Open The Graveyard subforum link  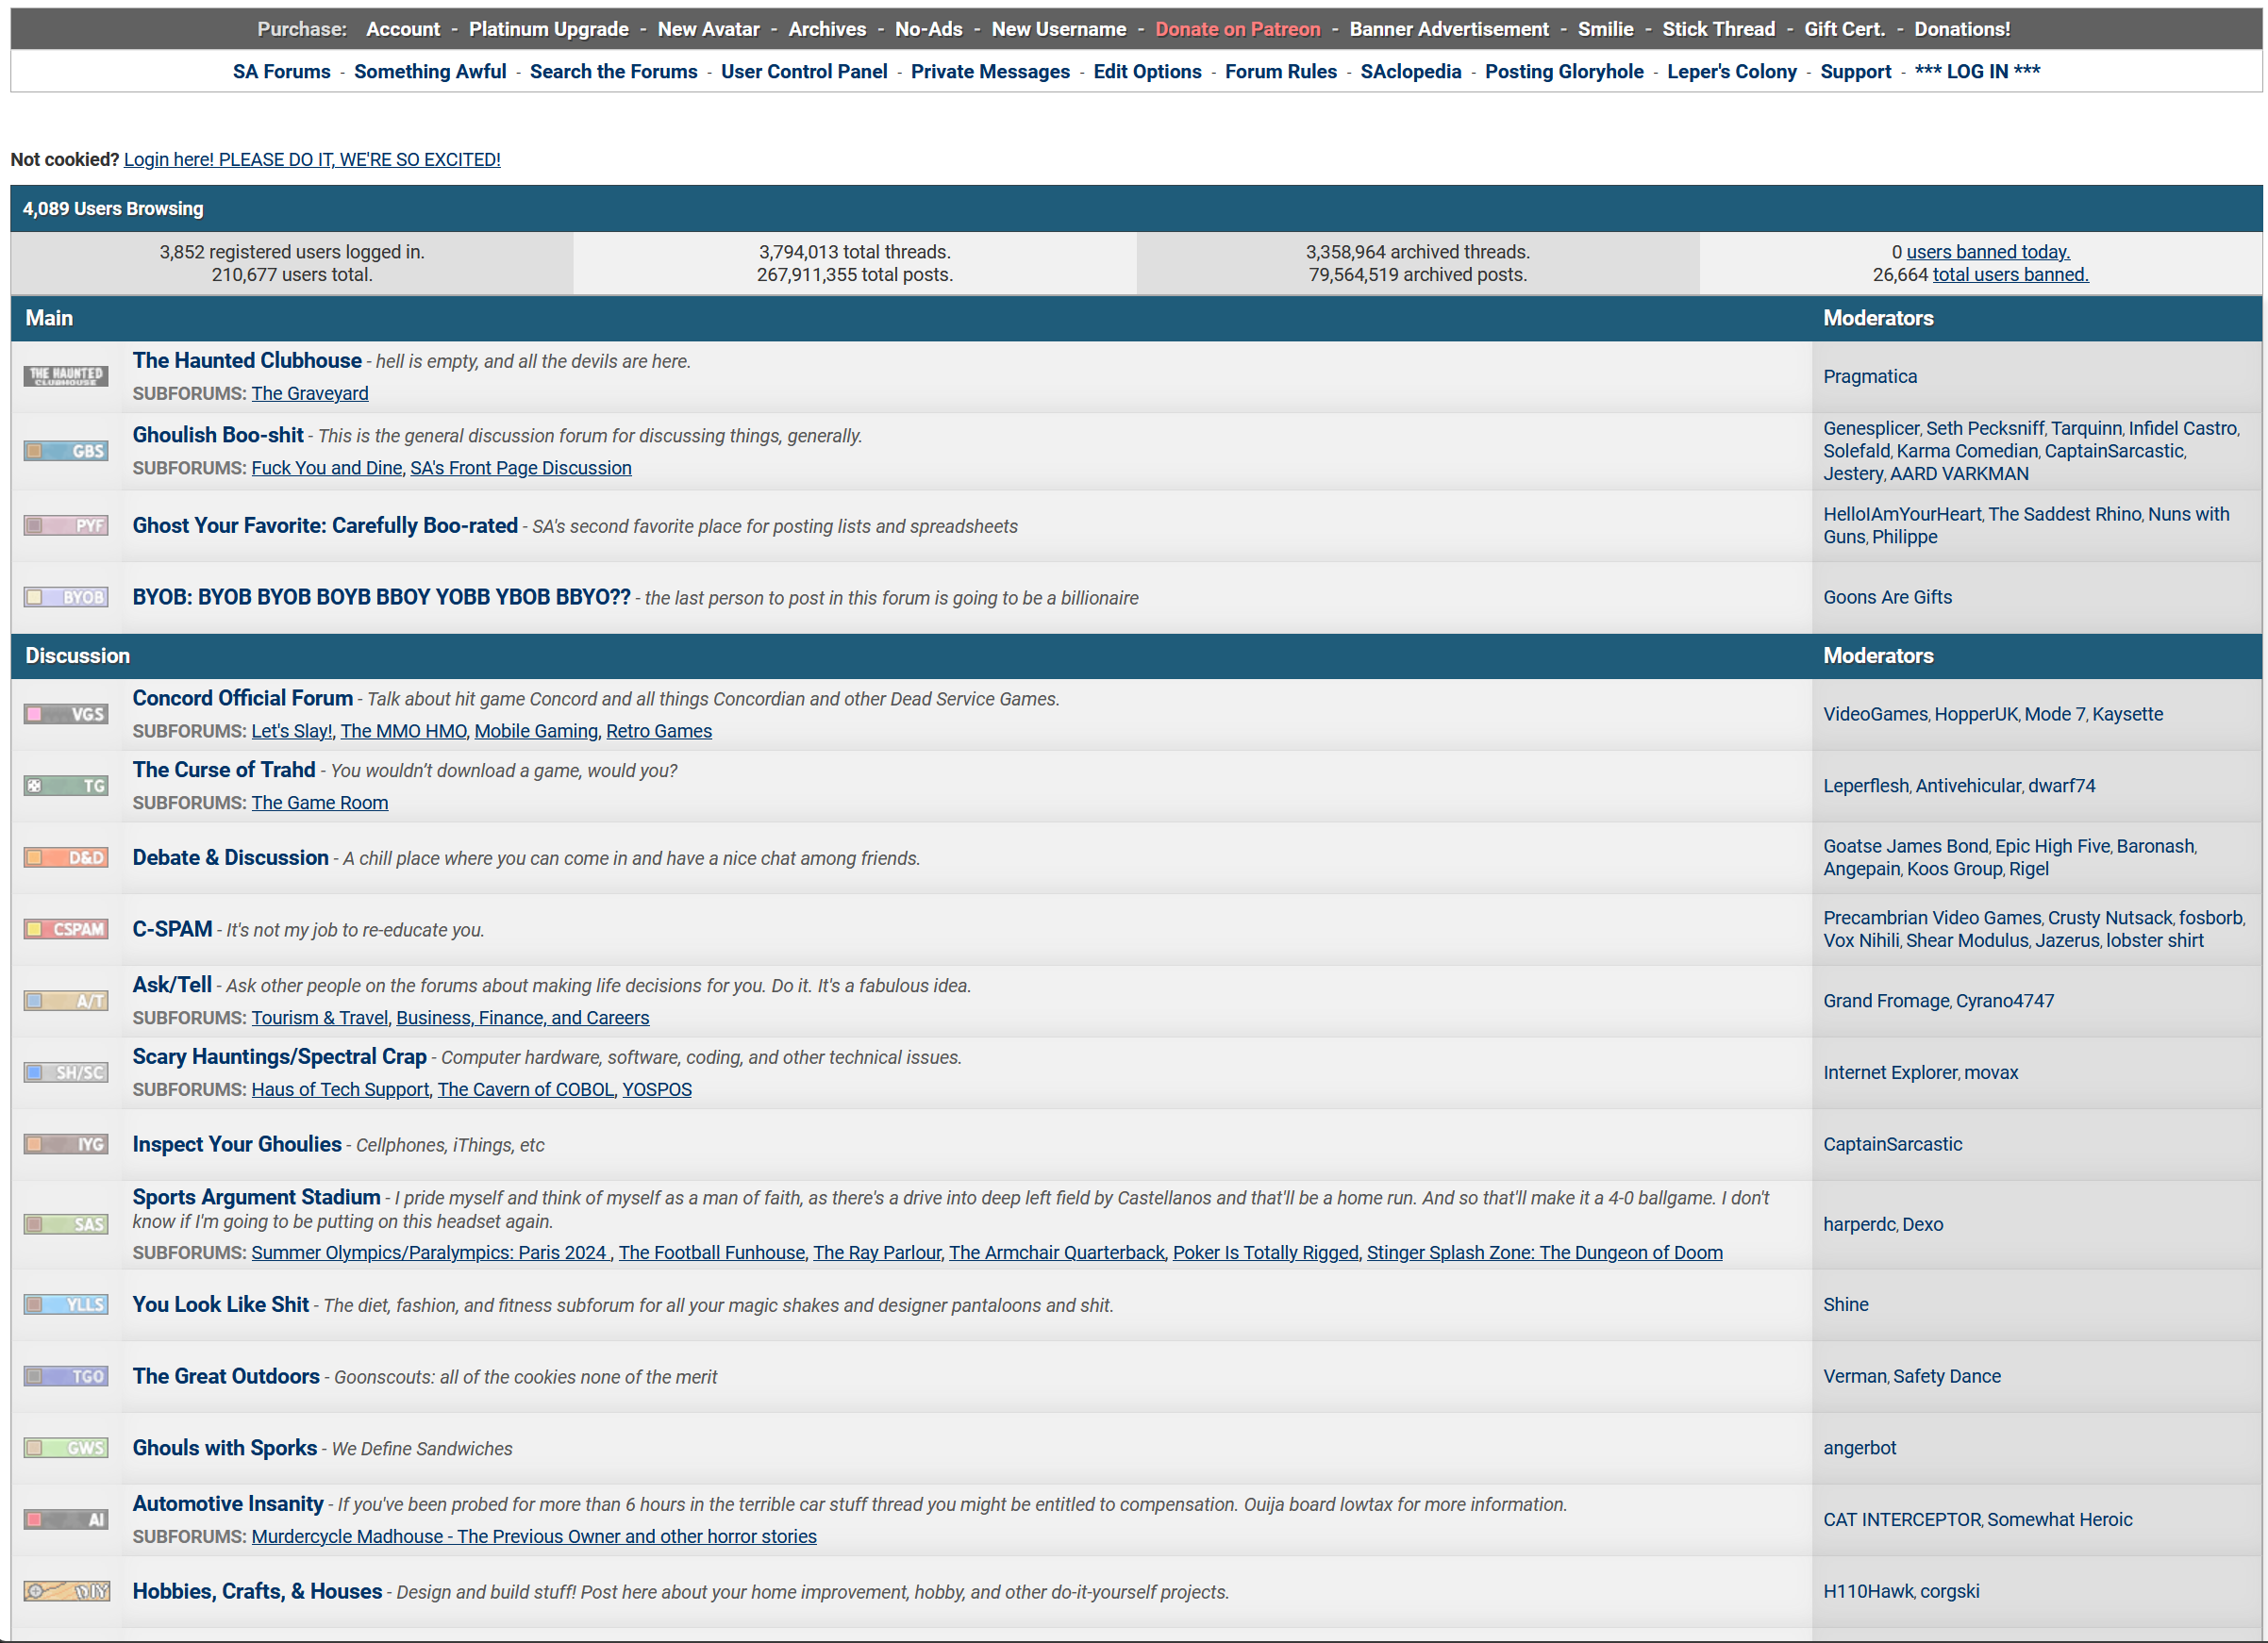[x=309, y=394]
